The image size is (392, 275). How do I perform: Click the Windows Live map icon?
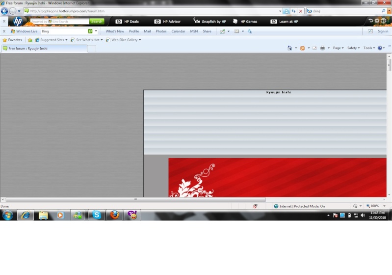pyautogui.click(x=222, y=31)
